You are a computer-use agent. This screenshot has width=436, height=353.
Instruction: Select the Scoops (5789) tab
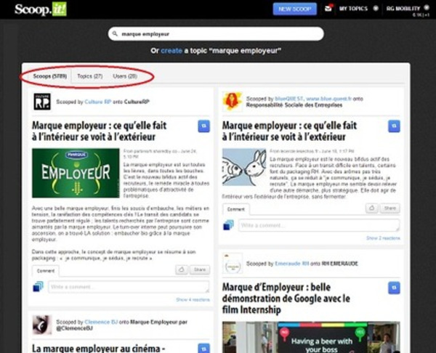(49, 76)
